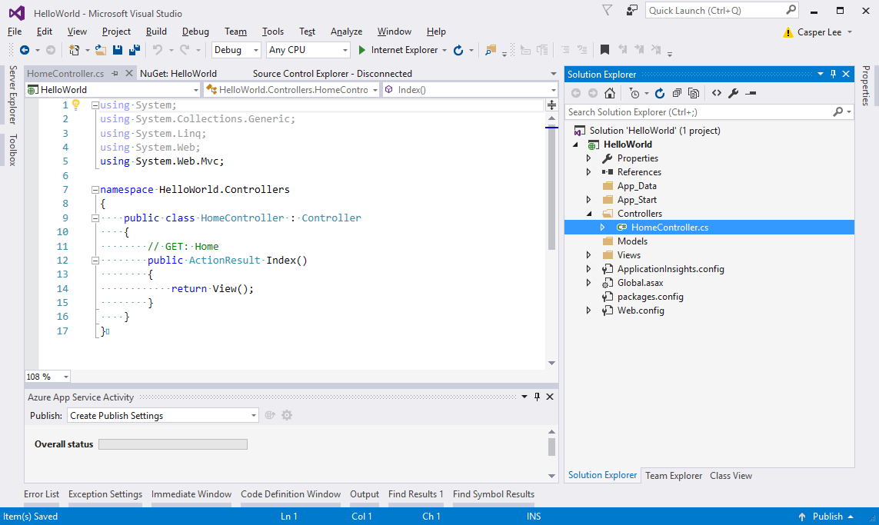Save the current file with Save icon
Viewport: 879px width, 525px height.
pyautogui.click(x=117, y=50)
